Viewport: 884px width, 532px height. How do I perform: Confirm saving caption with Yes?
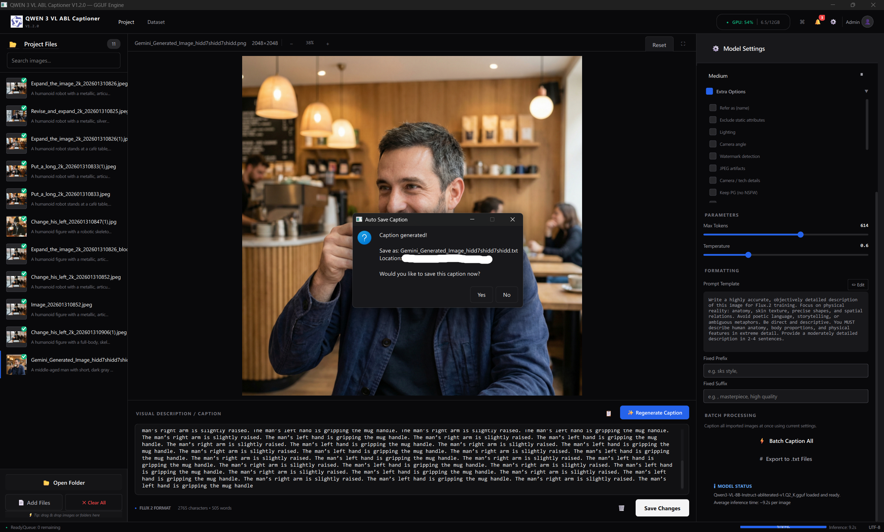click(x=481, y=295)
